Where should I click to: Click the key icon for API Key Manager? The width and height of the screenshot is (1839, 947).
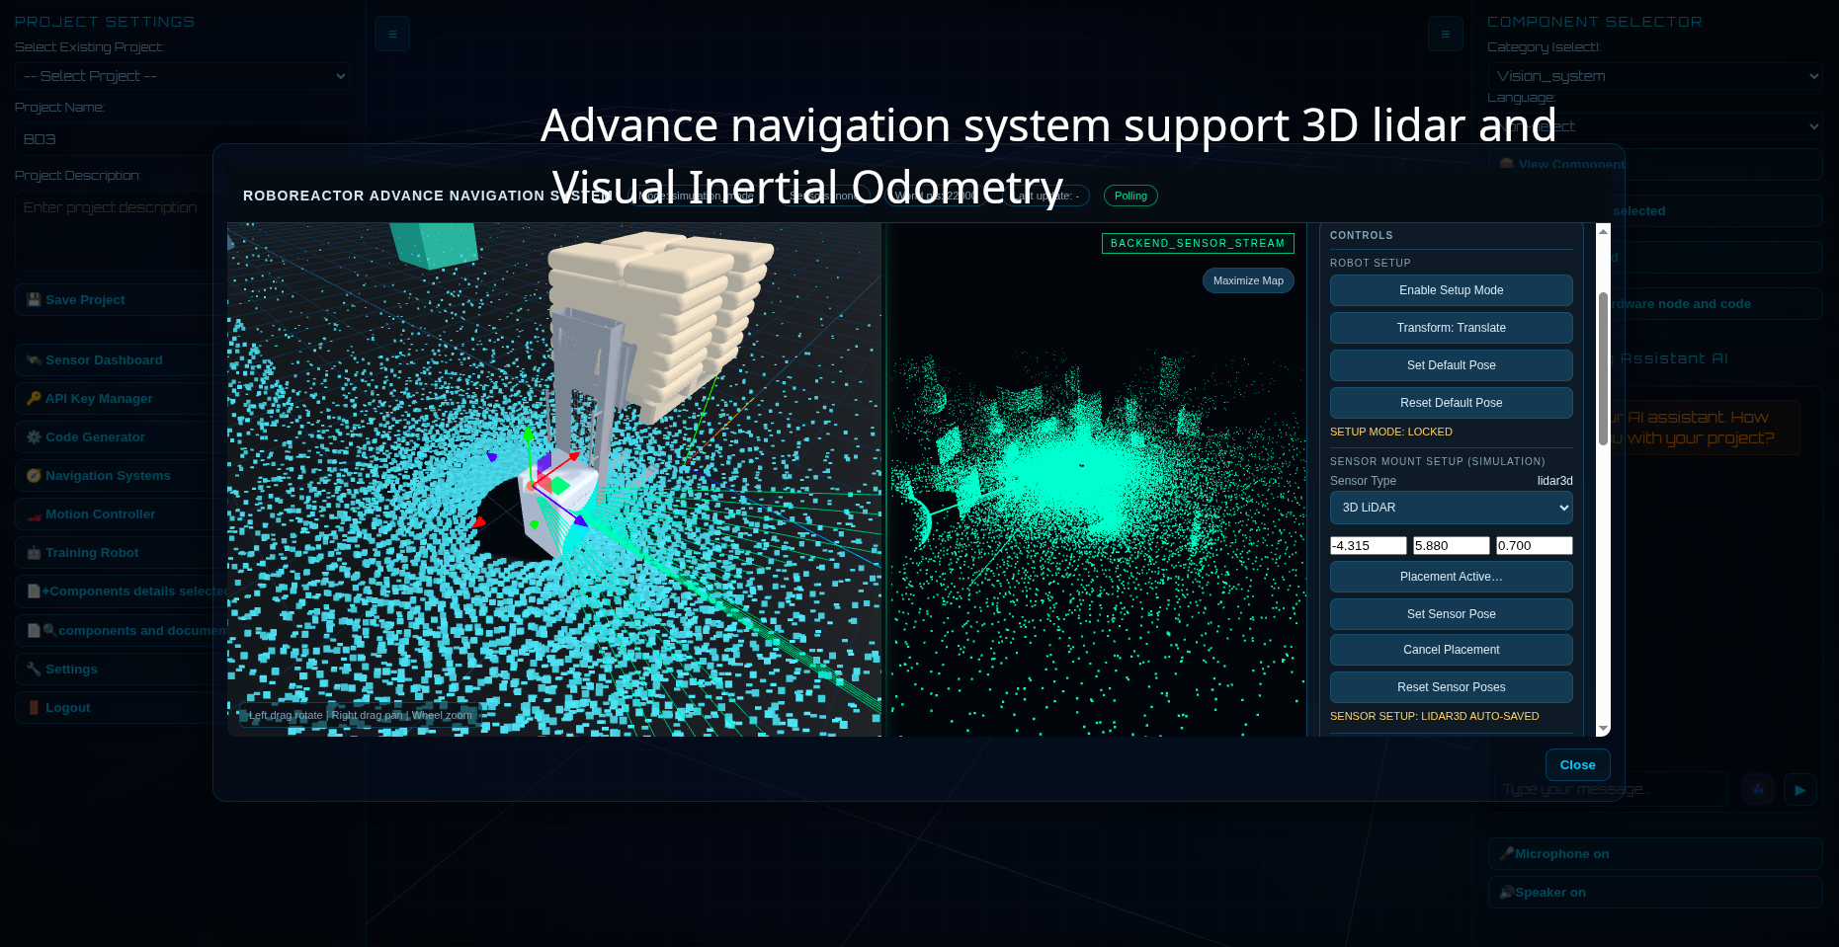34,399
